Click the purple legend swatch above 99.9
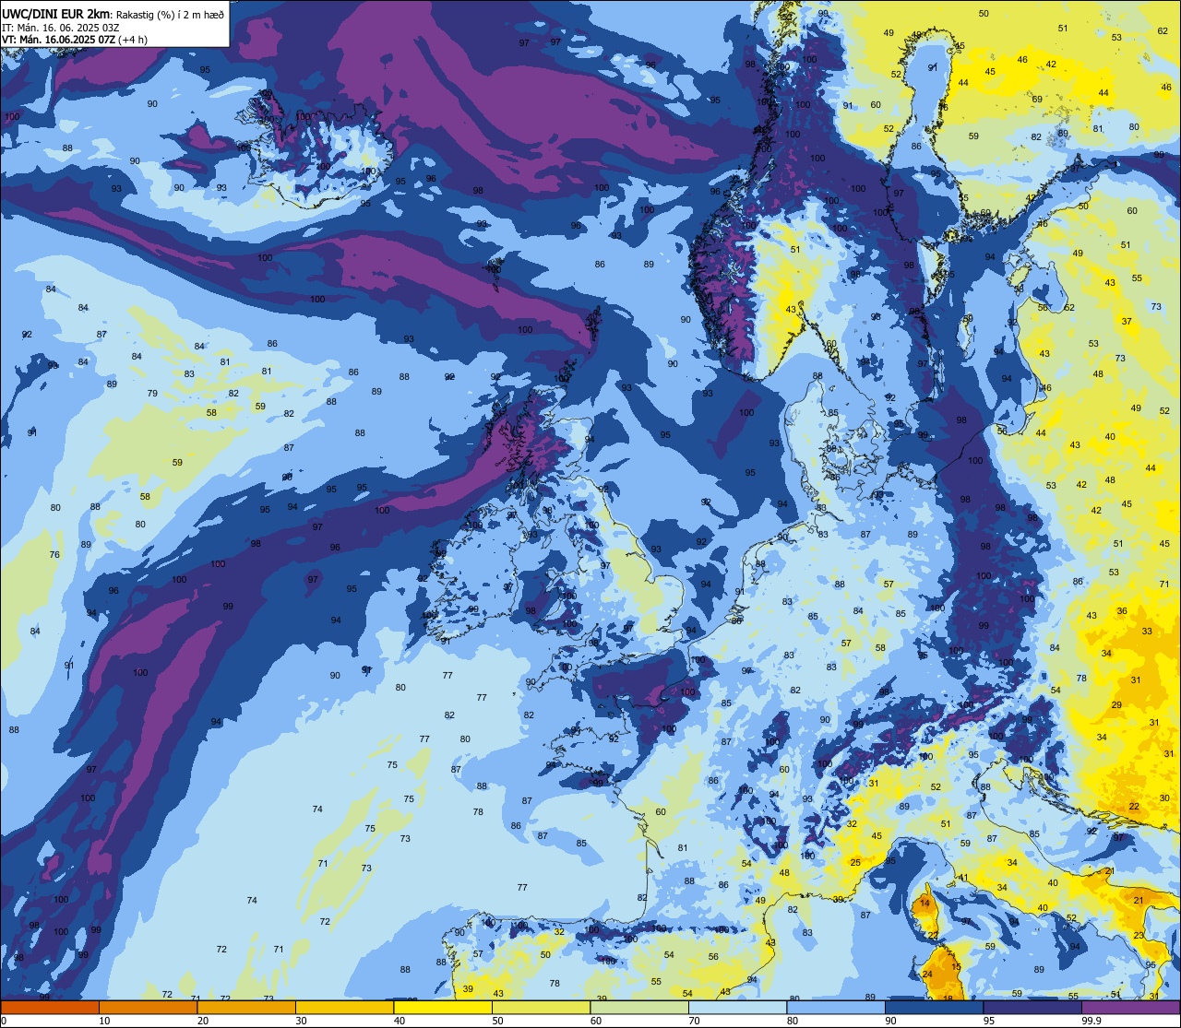 tap(1130, 1008)
